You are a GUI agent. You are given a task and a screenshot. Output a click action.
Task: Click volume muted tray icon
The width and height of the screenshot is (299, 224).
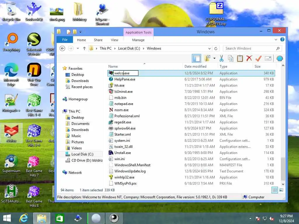tap(272, 218)
